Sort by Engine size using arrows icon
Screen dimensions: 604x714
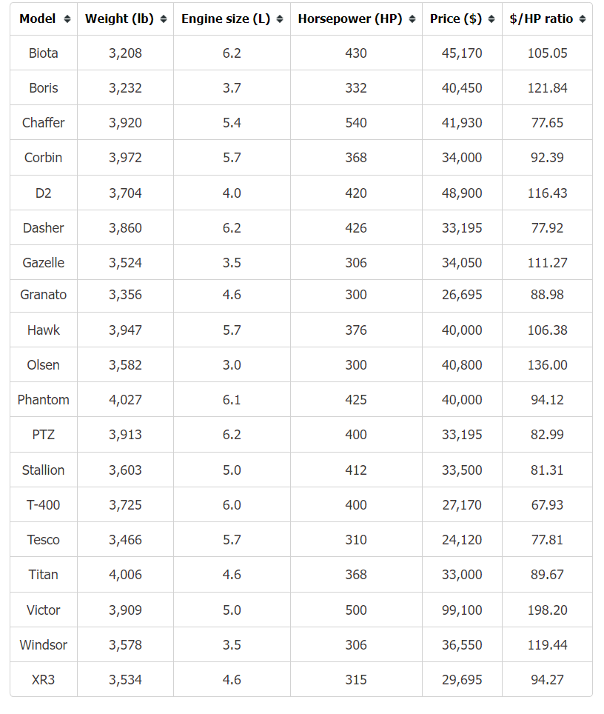point(280,19)
